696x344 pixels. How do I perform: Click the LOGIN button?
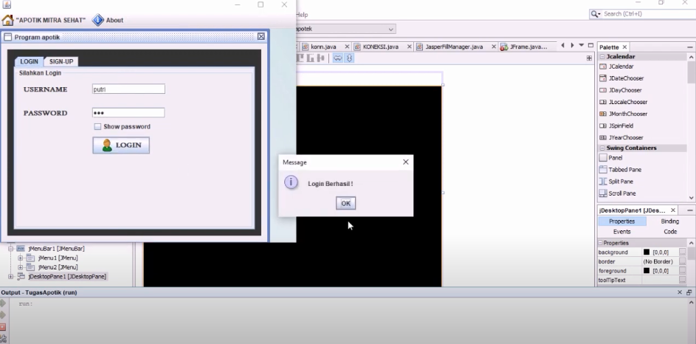[121, 145]
